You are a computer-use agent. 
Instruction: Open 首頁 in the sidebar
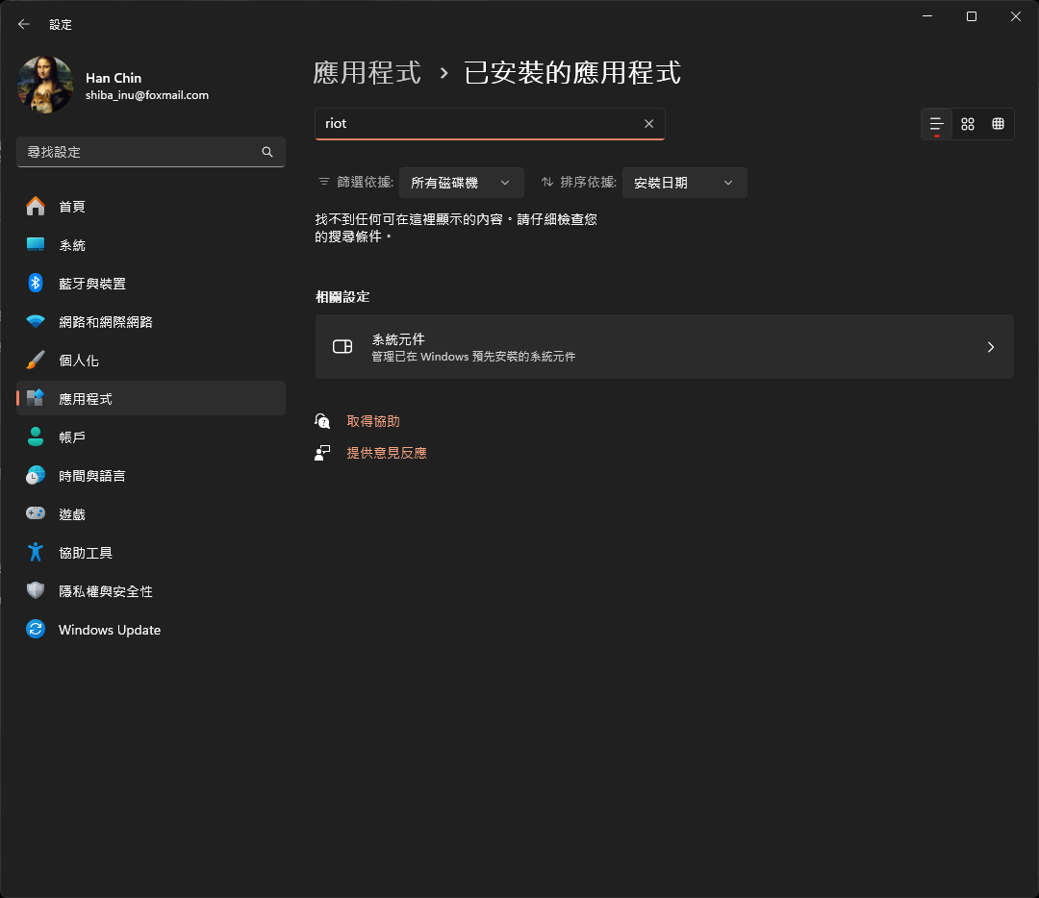click(72, 207)
